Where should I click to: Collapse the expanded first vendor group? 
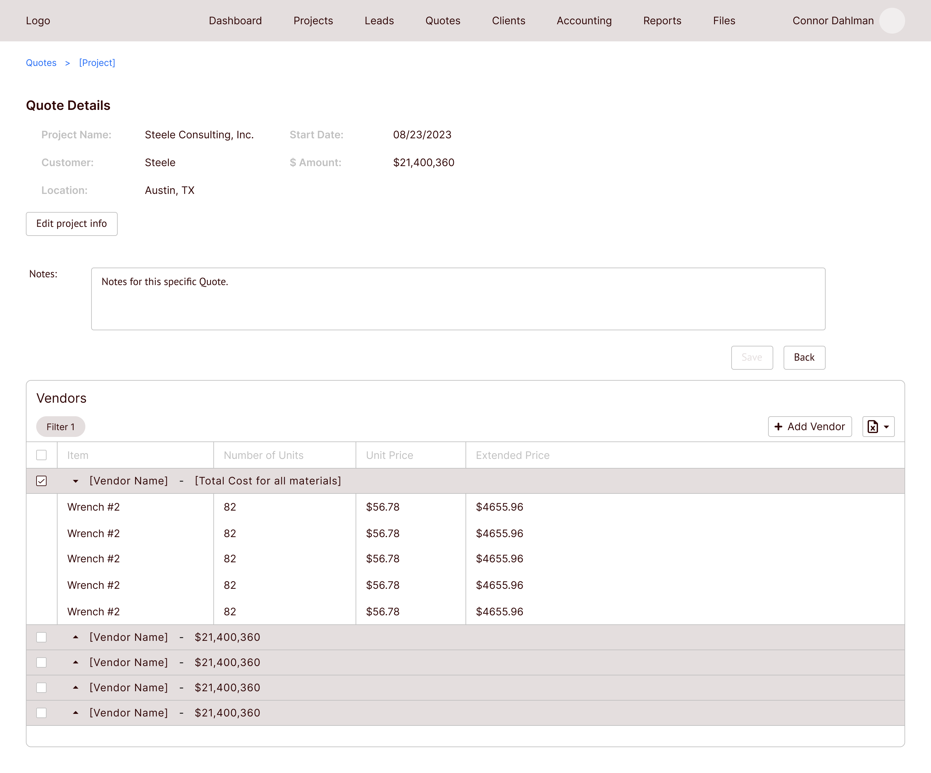tap(75, 481)
